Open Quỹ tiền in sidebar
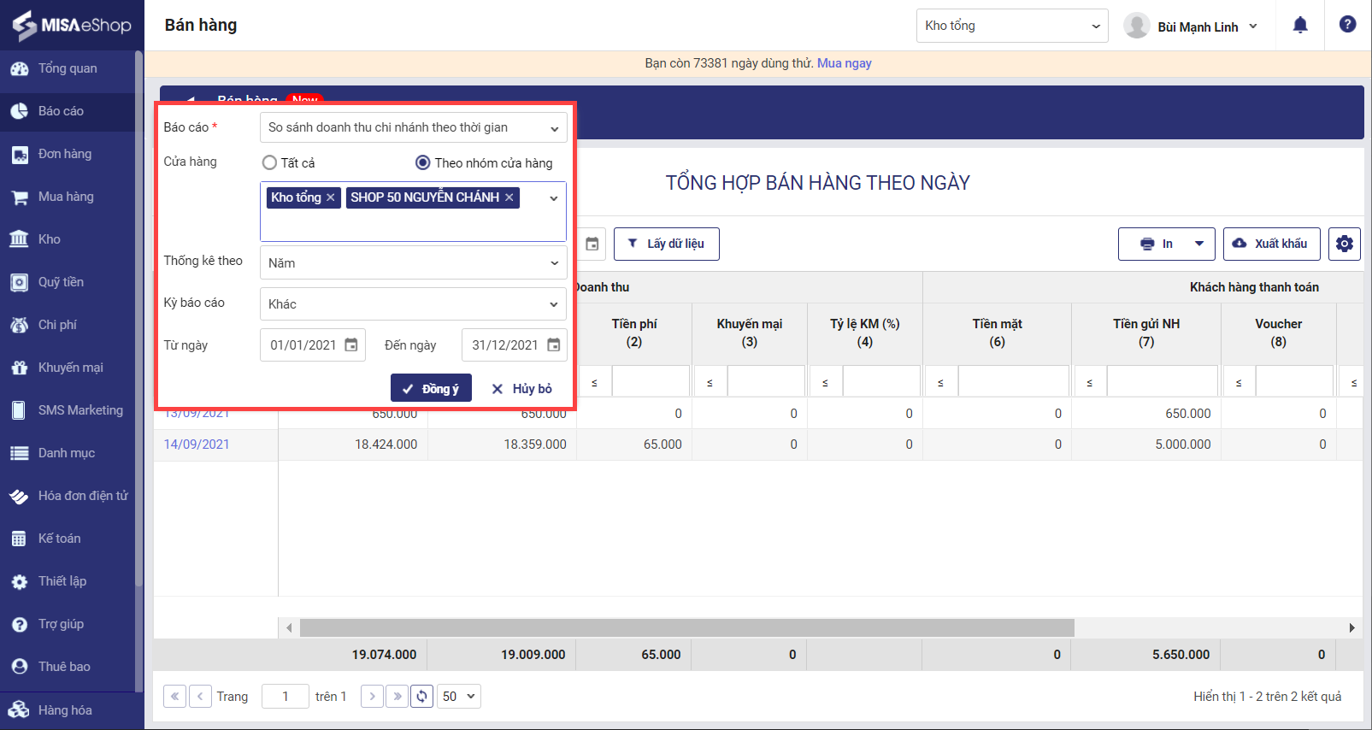Image resolution: width=1372 pixels, height=730 pixels. coord(68,282)
